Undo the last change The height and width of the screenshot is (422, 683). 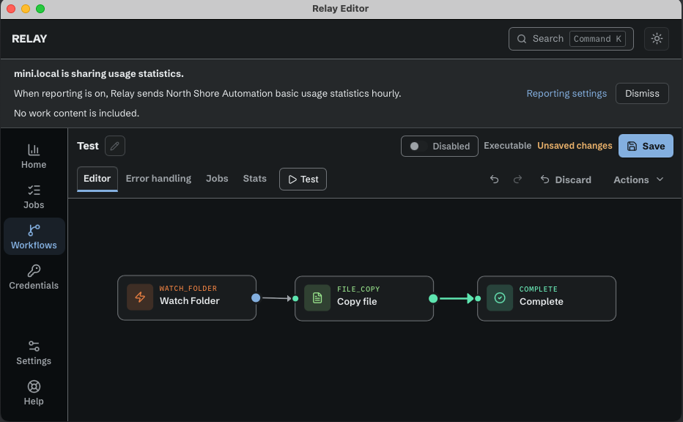click(494, 179)
